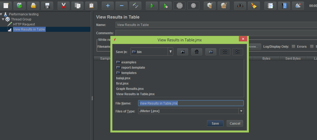Screen dimensions: 317x140
Task: Open the Help question mark icon
Action: tap(284, 6)
